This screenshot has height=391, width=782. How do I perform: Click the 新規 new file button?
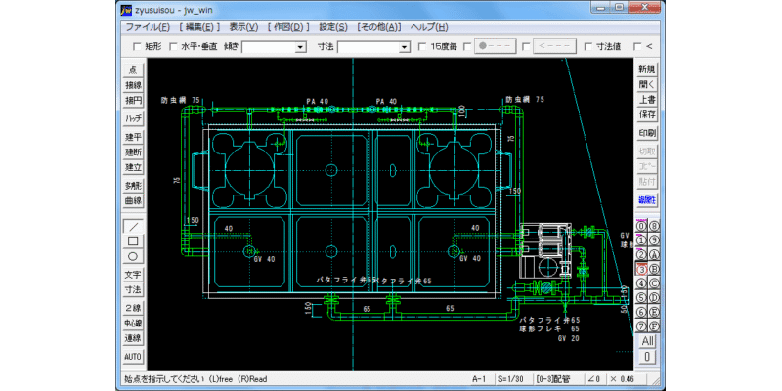(x=647, y=69)
